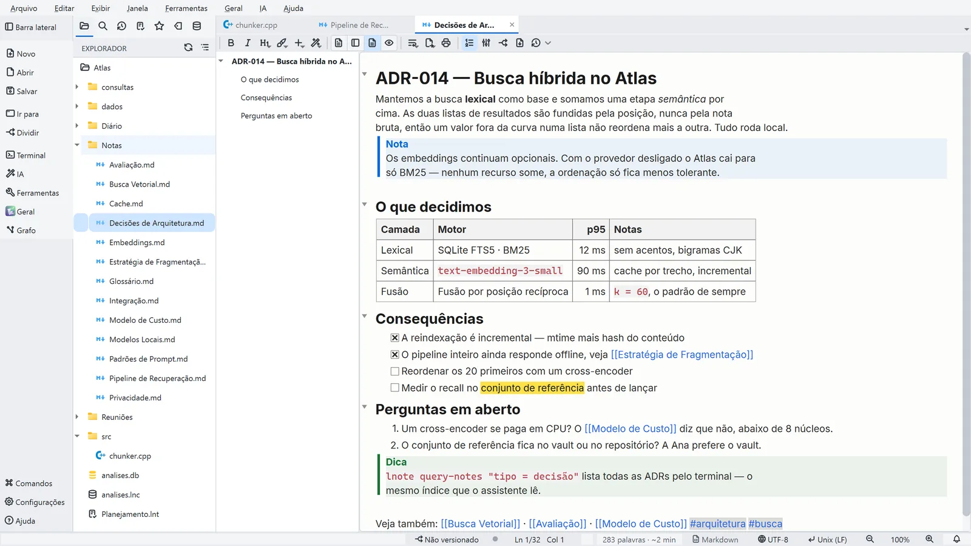Open the Ferramentas menu
This screenshot has height=546, width=971.
pos(186,8)
